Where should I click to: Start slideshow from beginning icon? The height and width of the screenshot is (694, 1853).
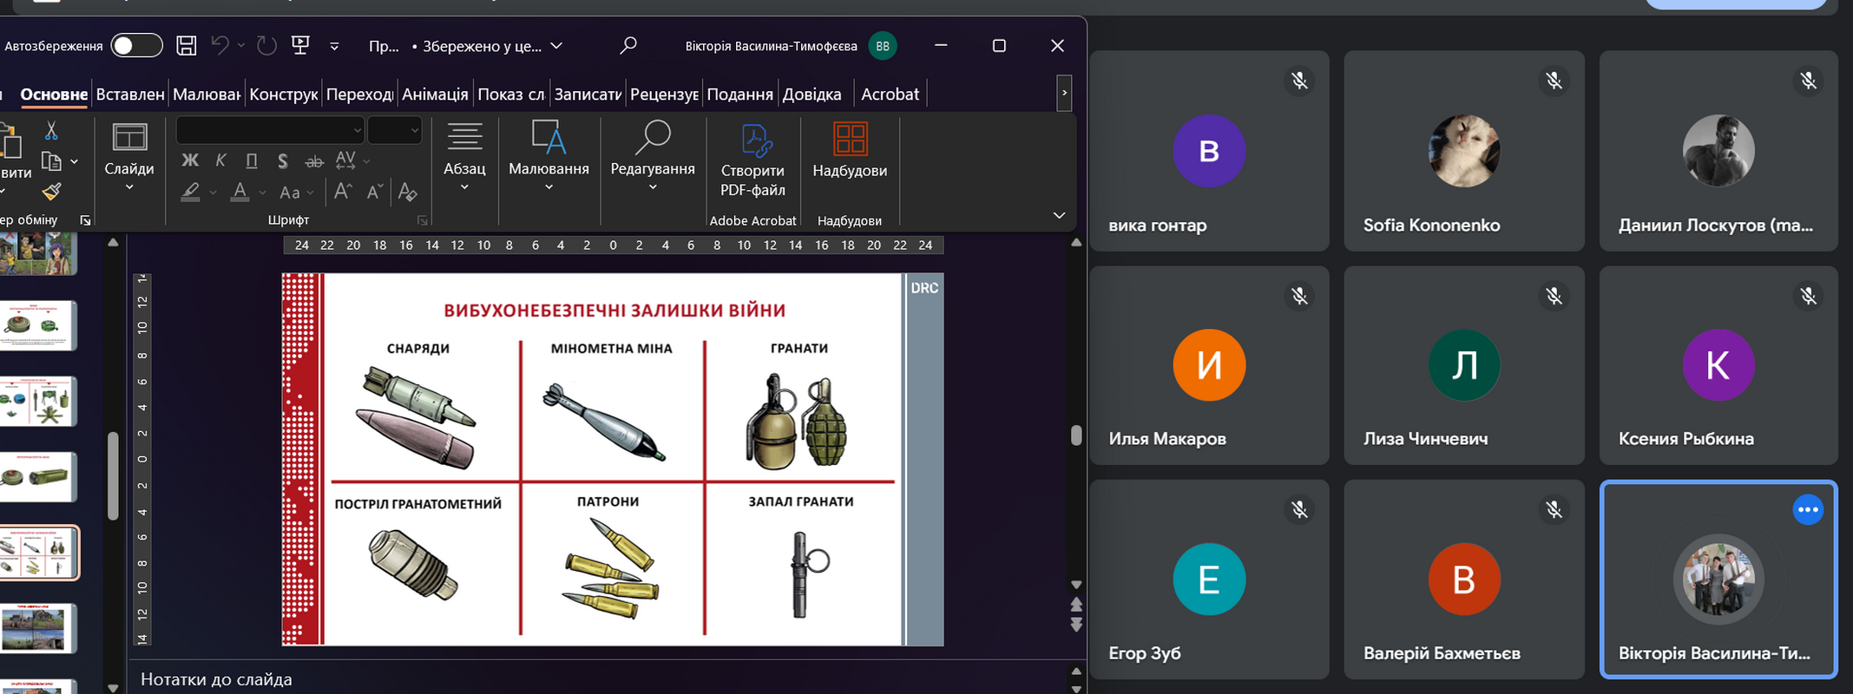(300, 46)
